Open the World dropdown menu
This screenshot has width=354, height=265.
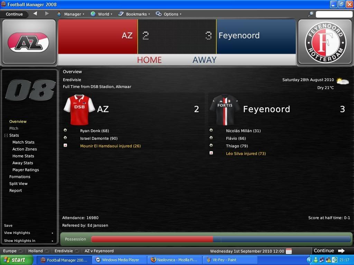point(101,14)
